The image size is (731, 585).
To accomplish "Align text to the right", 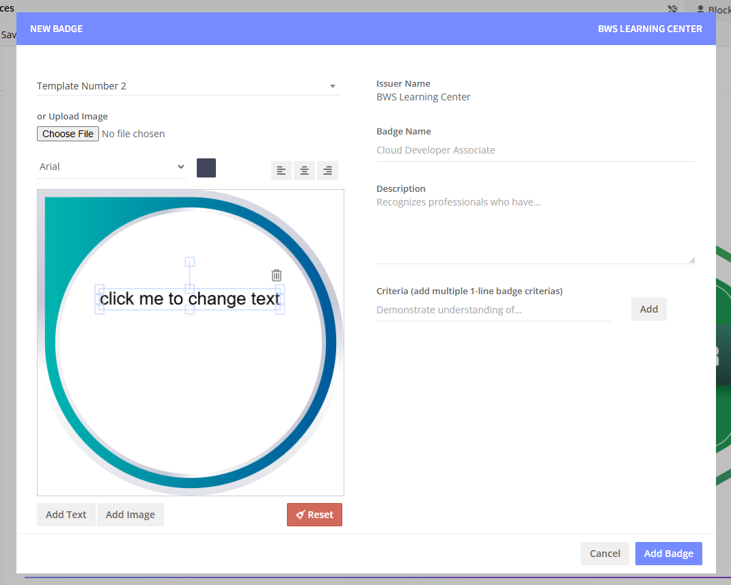I will point(327,171).
